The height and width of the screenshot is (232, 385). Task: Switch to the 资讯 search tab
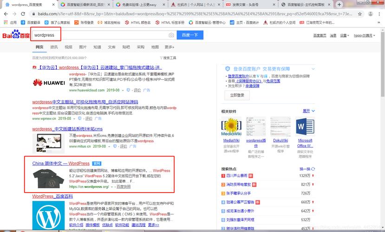tap(54, 47)
